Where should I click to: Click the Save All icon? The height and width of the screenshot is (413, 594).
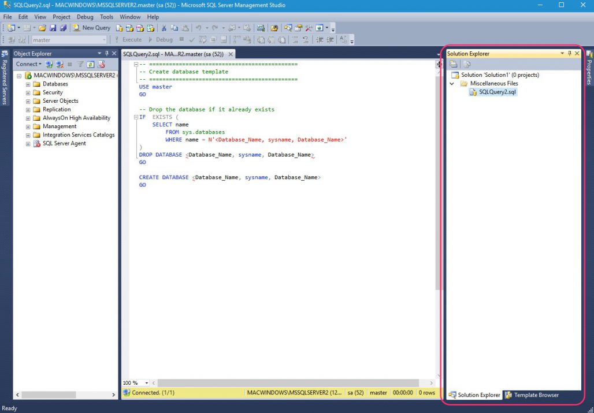pos(63,28)
